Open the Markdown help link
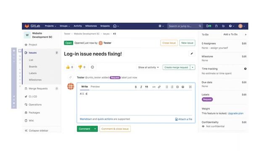Viewport: 269px width, 151px height. [86, 119]
